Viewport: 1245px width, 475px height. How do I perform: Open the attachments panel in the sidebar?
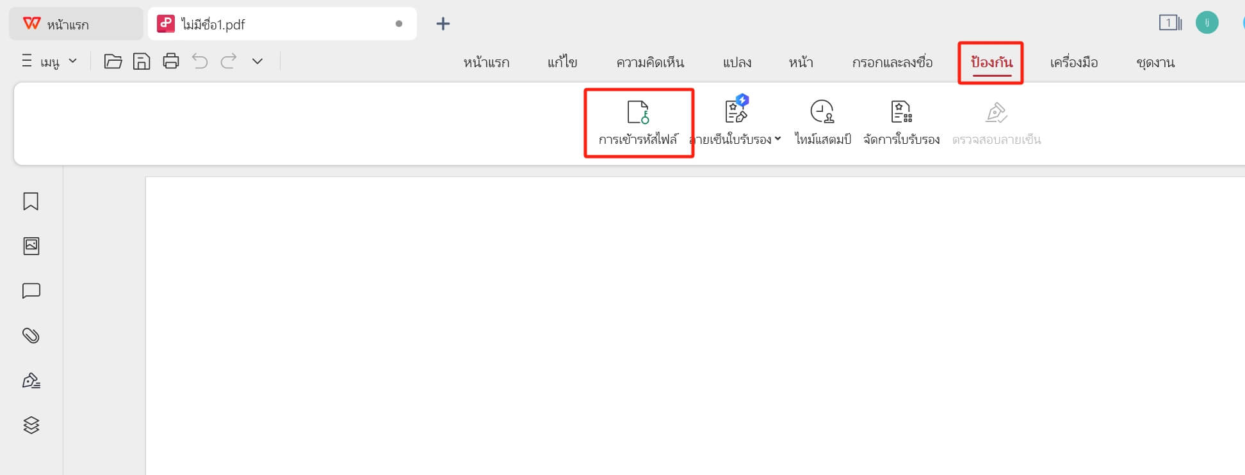tap(31, 335)
